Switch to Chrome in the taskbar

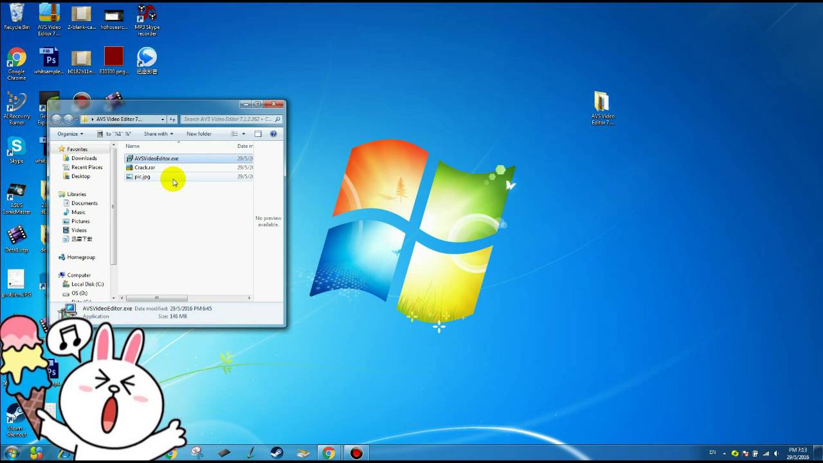tap(329, 453)
